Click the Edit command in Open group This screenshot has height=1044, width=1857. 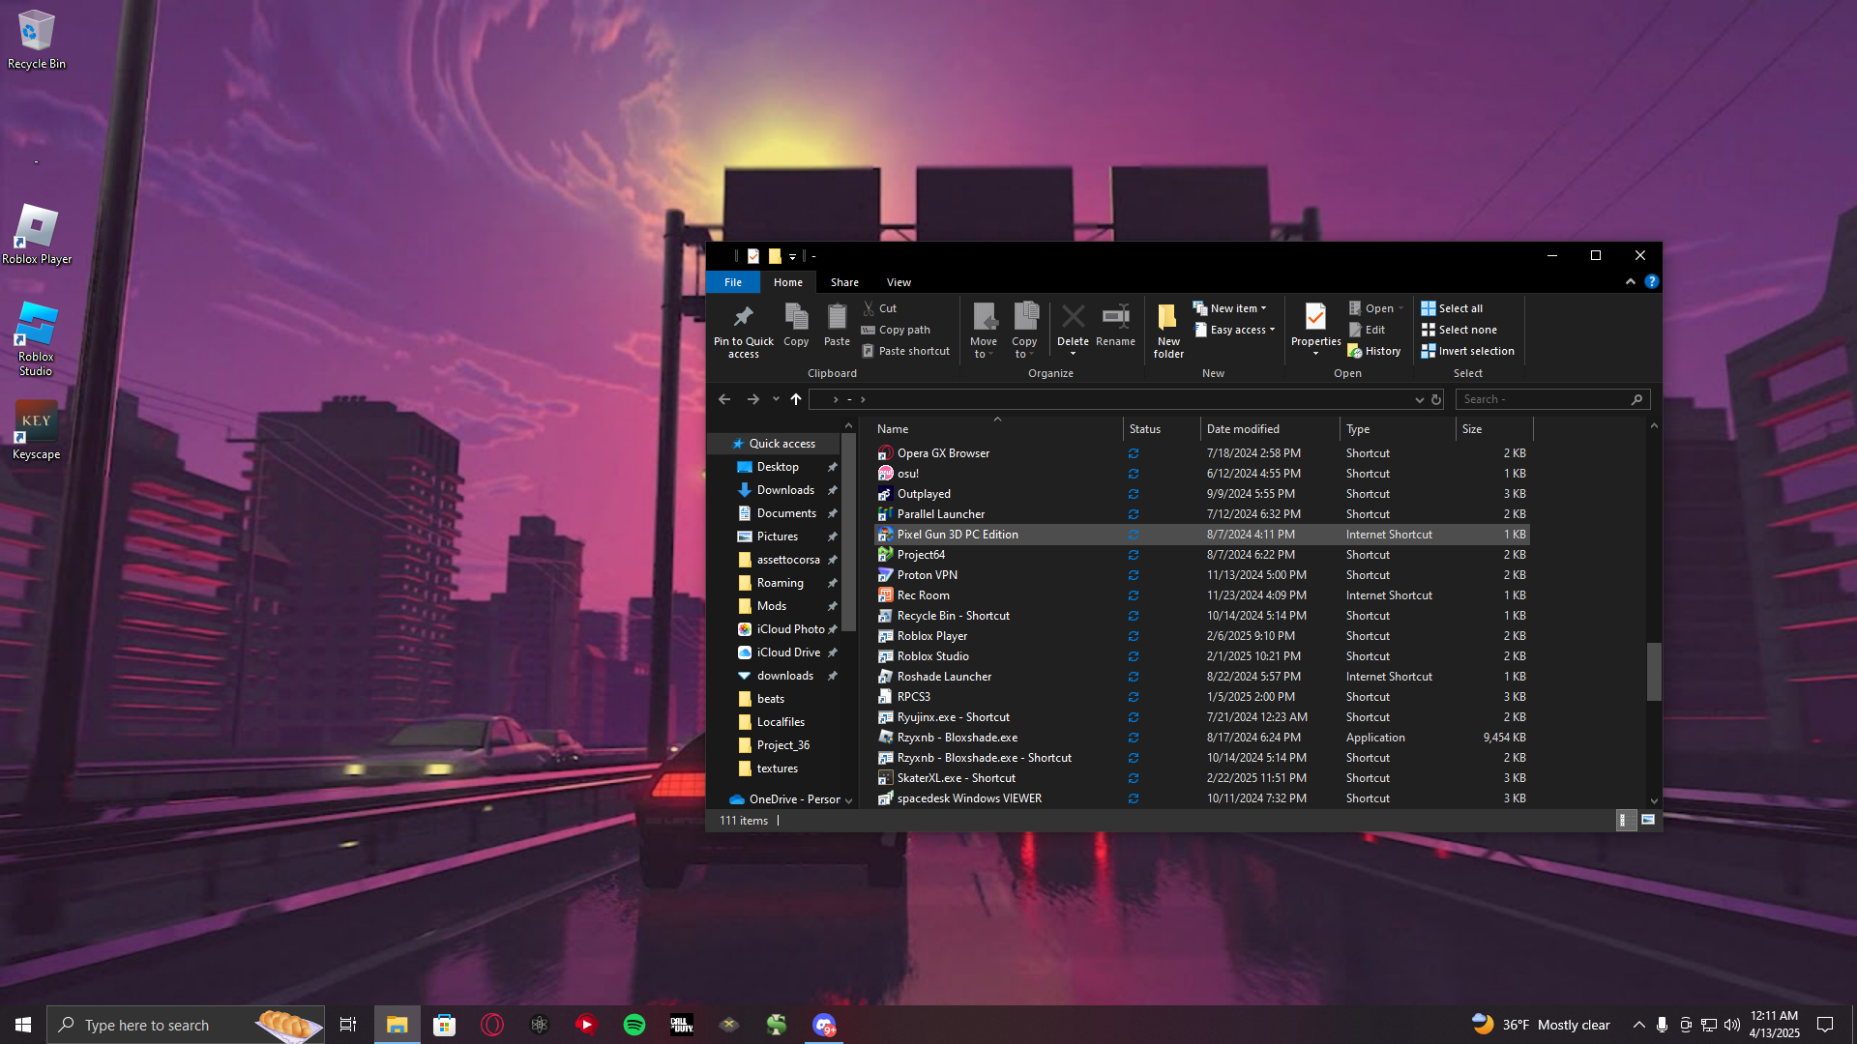coord(1367,330)
